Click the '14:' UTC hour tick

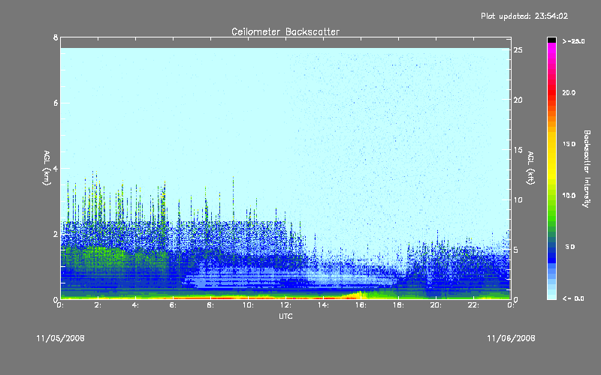pos(323,305)
